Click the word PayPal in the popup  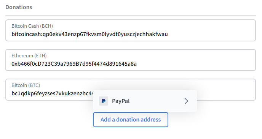coord(121,101)
